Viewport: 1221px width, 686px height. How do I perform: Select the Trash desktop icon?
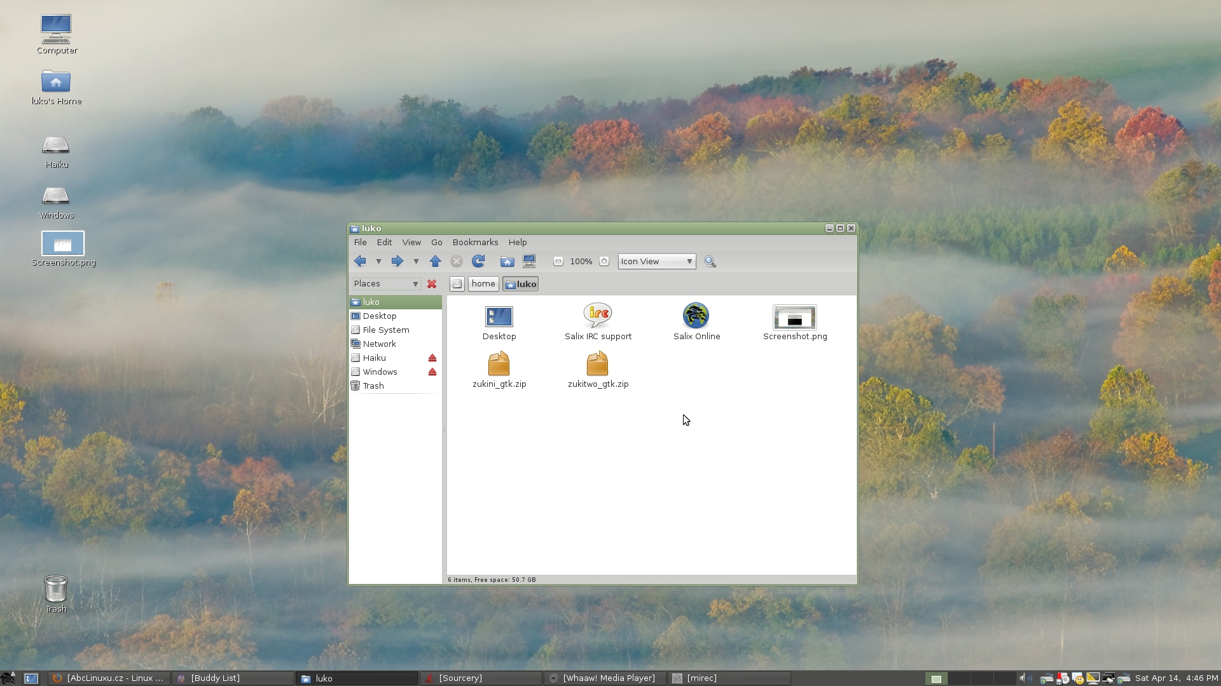coord(56,594)
